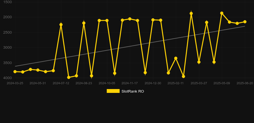Click the peak data point above 2024-07-12

point(61,25)
